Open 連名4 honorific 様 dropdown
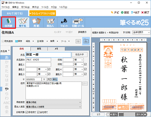The image size is (151, 117). point(79,69)
